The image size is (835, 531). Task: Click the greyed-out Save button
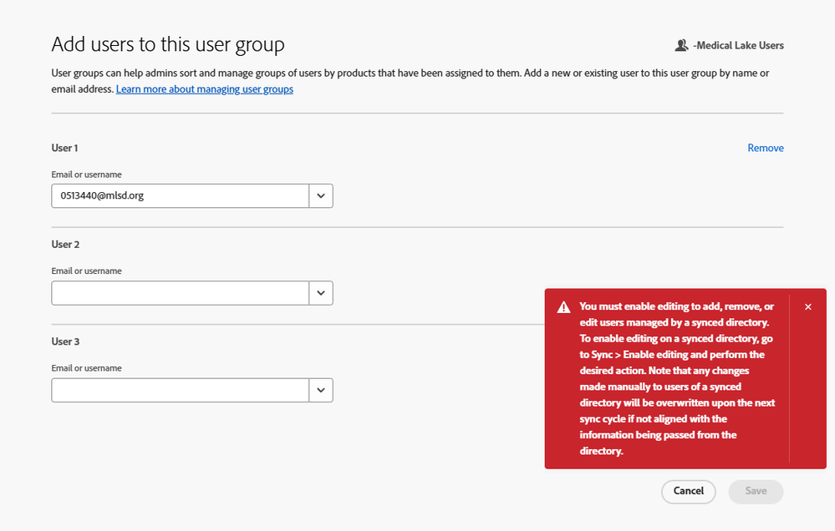click(756, 491)
